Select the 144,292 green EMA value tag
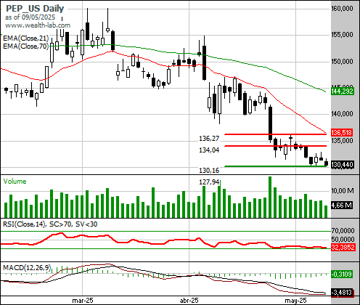 (342, 91)
